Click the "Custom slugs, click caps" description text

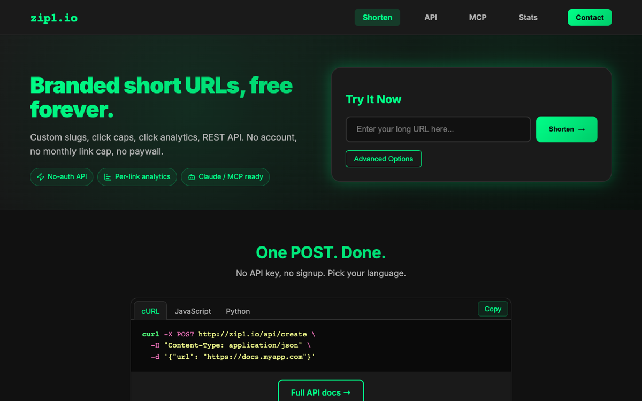164,144
